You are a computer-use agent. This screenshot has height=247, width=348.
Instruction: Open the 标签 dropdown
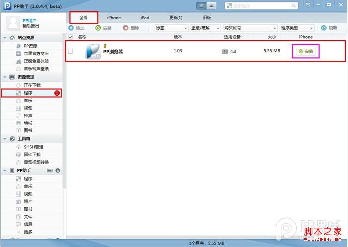[172, 28]
